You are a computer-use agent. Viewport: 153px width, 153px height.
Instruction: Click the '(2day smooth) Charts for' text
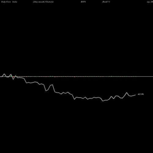coord(43,2)
